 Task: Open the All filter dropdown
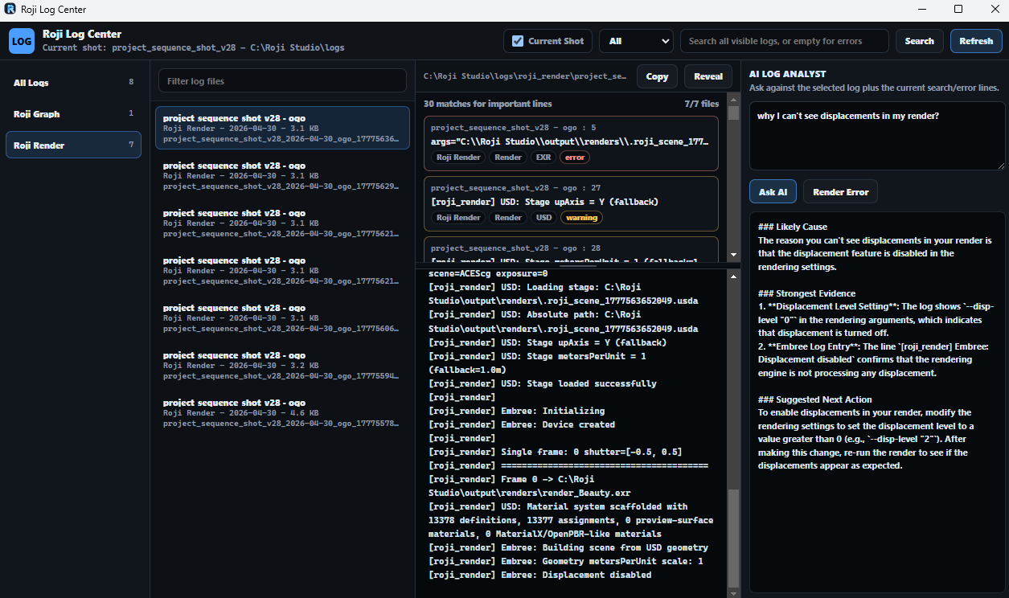click(636, 41)
